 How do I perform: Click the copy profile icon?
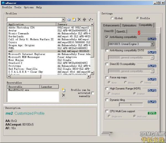[x=69, y=19]
